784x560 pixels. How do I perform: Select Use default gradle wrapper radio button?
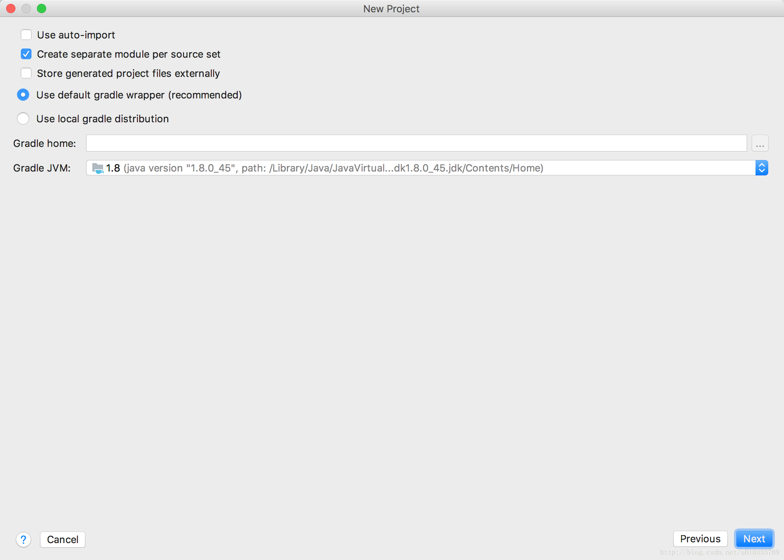pos(24,95)
